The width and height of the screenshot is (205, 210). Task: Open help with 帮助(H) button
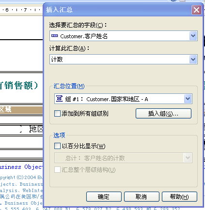179,196
